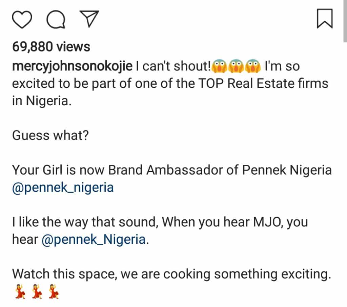The image size is (347, 307).
Task: Click 'Brand Ambassador of Pennek Nigeria' text
Action: coord(220,170)
